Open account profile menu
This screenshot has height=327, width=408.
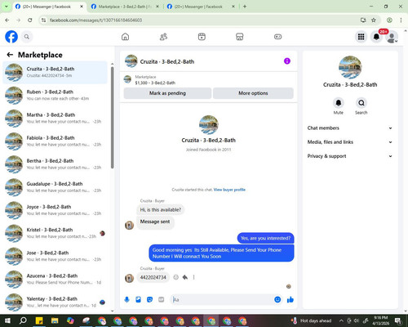(x=392, y=37)
